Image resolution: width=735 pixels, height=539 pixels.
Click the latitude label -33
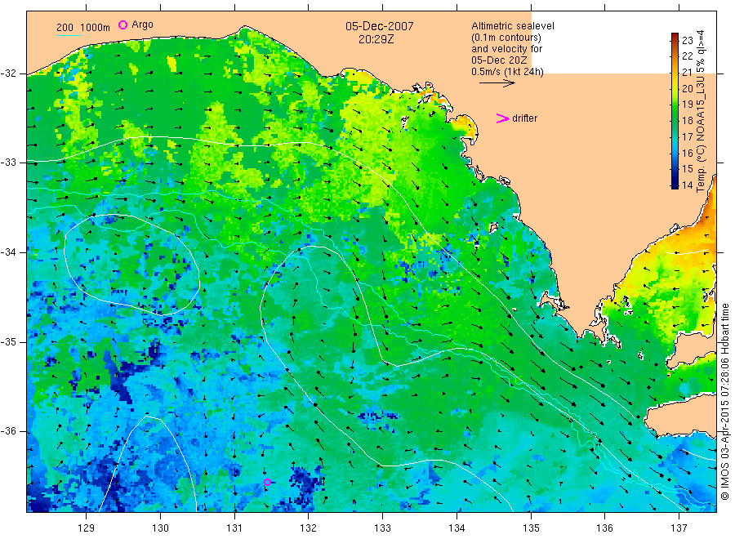point(8,163)
